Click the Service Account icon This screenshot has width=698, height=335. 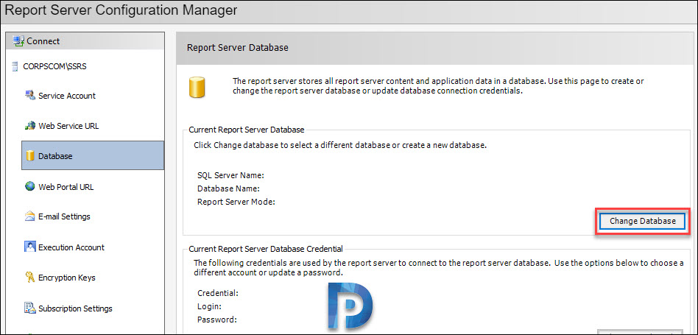click(x=30, y=95)
